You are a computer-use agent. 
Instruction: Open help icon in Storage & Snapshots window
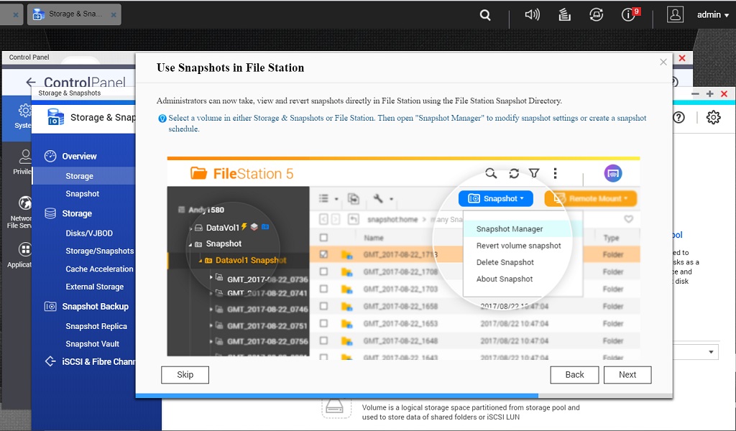(x=678, y=117)
